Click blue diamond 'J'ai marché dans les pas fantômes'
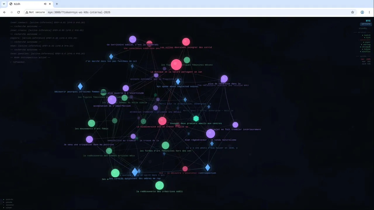The width and height of the screenshot is (374, 210). click(x=111, y=56)
